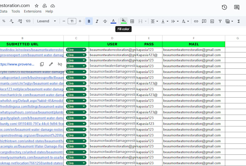Select the SUBMITTED URL header cell
This screenshot has width=246, height=166.
click(x=32, y=44)
